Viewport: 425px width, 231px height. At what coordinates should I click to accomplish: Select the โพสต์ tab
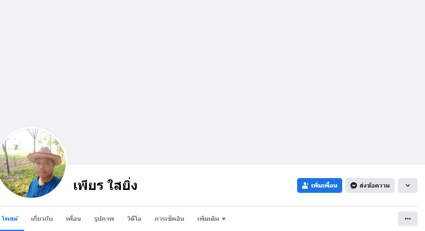(10, 219)
